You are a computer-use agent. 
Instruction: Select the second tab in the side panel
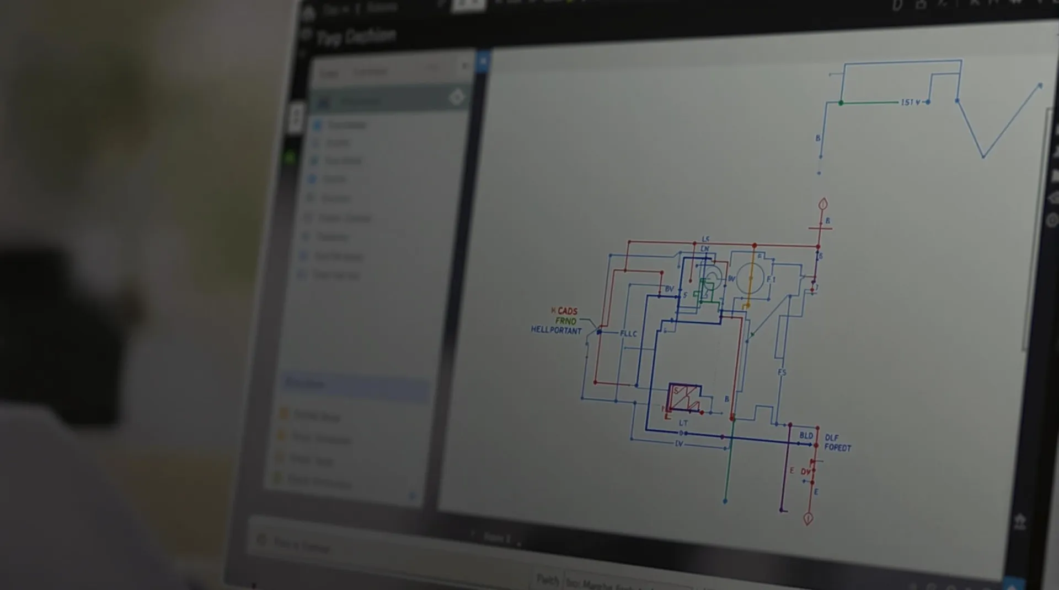coord(370,72)
